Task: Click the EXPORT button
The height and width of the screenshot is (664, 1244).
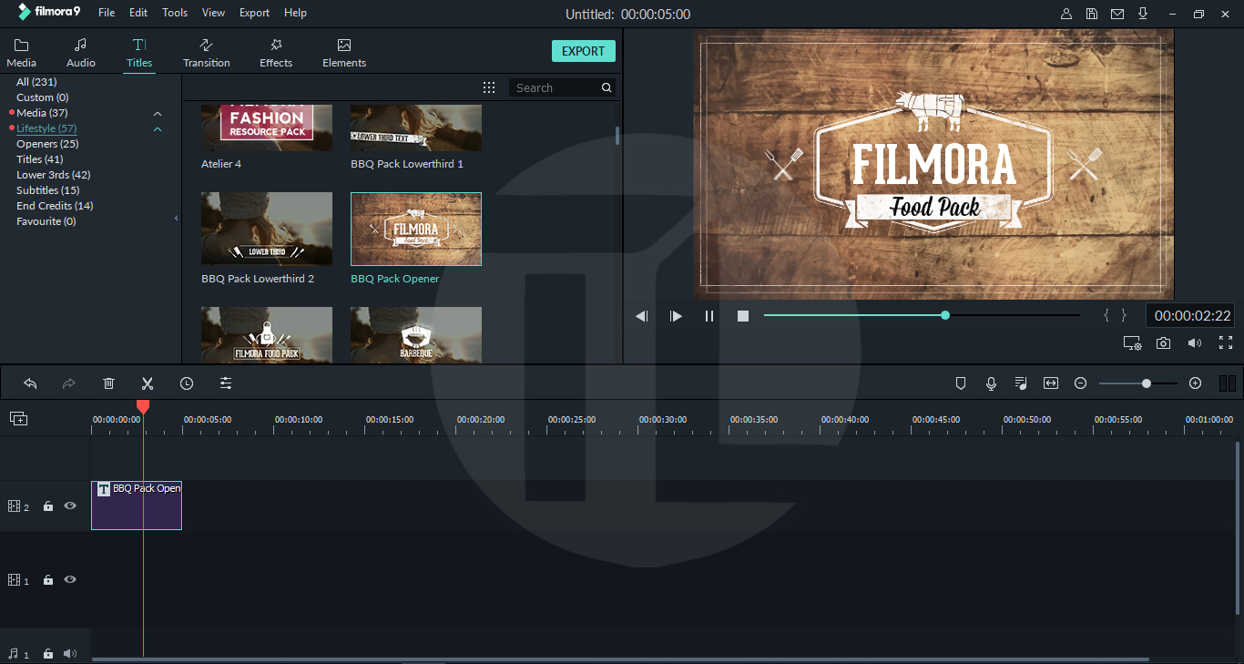Action: click(584, 51)
